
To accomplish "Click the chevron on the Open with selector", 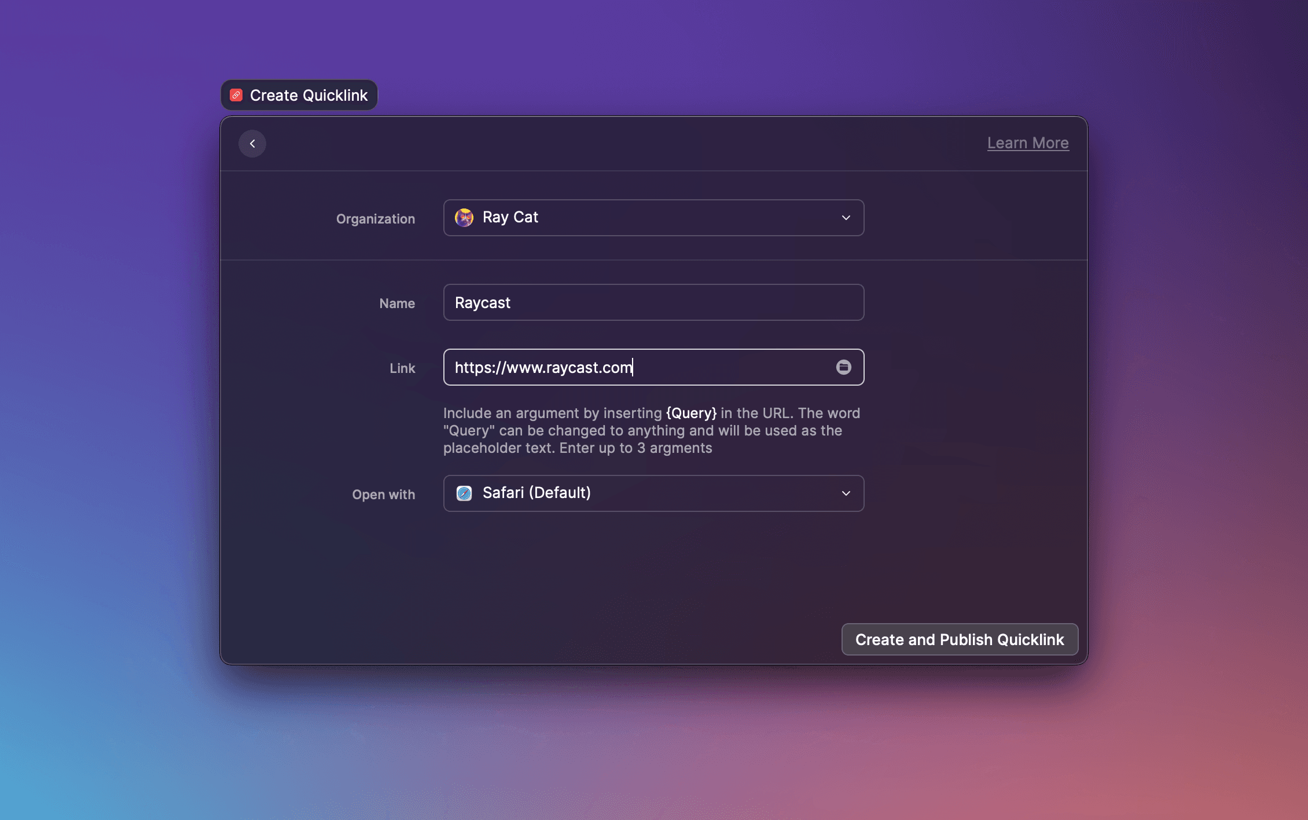I will coord(846,493).
